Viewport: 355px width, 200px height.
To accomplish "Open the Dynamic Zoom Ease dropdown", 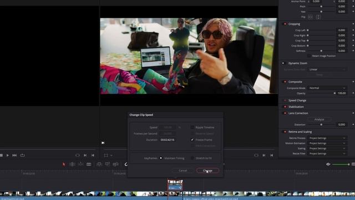I will (x=327, y=69).
